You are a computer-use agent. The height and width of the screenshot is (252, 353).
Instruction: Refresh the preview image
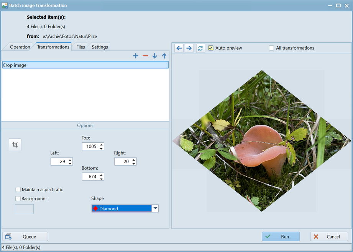[x=200, y=48]
